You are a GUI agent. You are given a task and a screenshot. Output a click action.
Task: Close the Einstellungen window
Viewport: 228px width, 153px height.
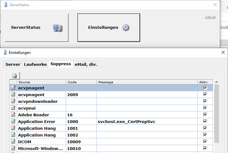[x=223, y=52]
